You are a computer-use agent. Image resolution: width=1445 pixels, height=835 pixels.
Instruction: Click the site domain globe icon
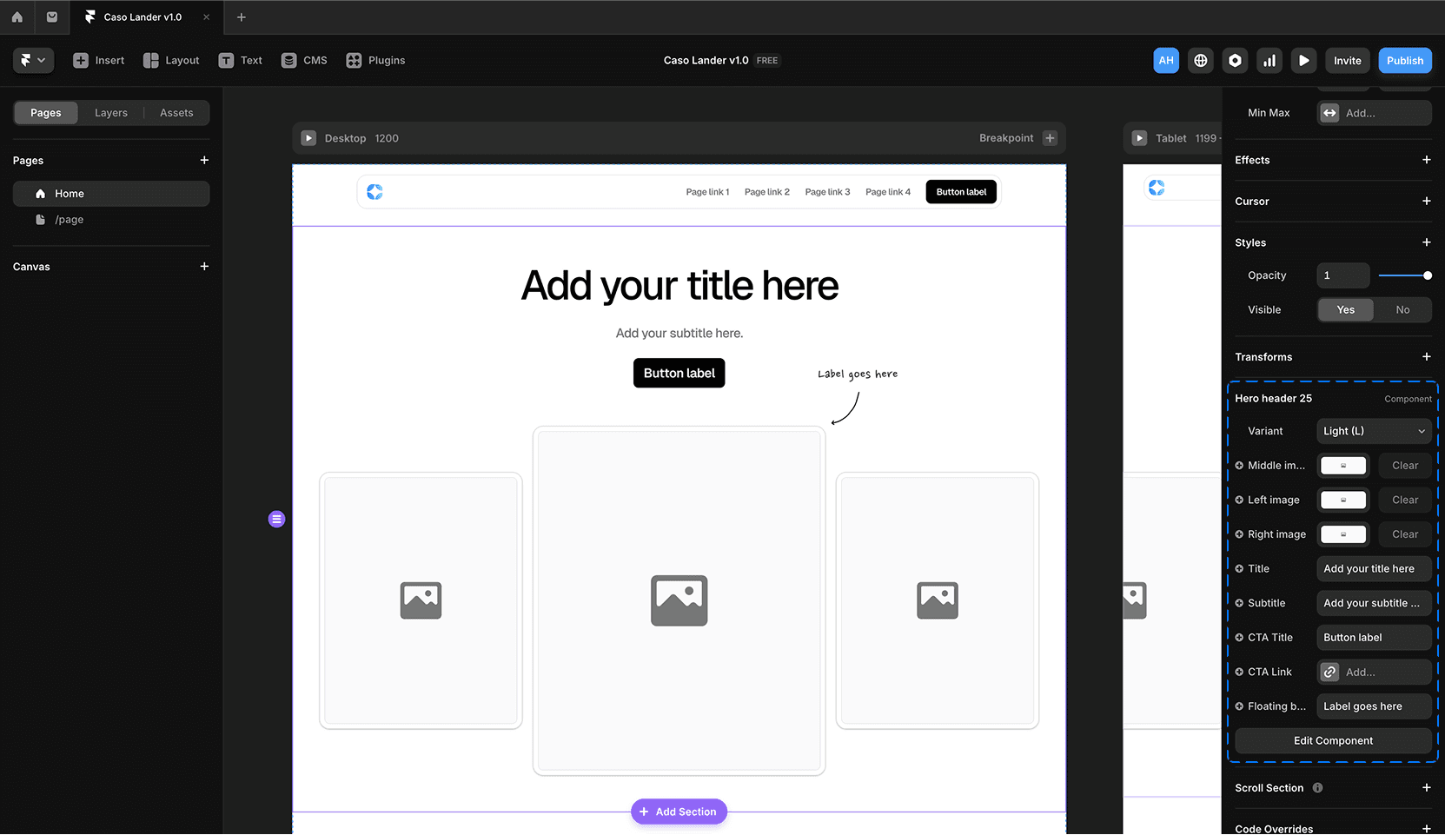pos(1200,60)
